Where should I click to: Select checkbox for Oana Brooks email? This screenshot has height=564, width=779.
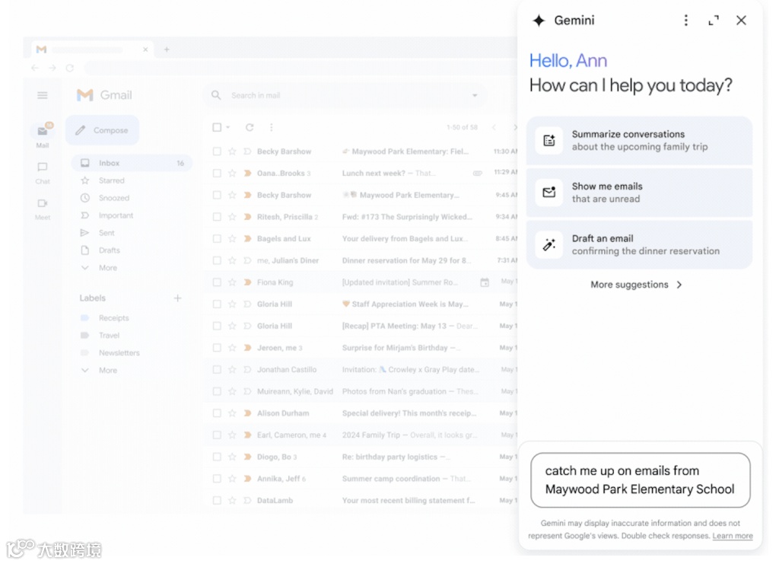coord(217,174)
